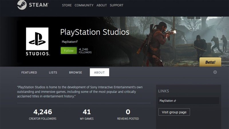Open the PlayStation link in LINKS panel
The width and height of the screenshot is (229, 129).
(x=188, y=101)
